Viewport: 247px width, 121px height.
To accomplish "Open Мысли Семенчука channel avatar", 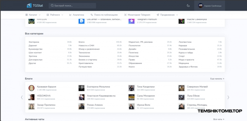I will pyautogui.click(x=182, y=21).
